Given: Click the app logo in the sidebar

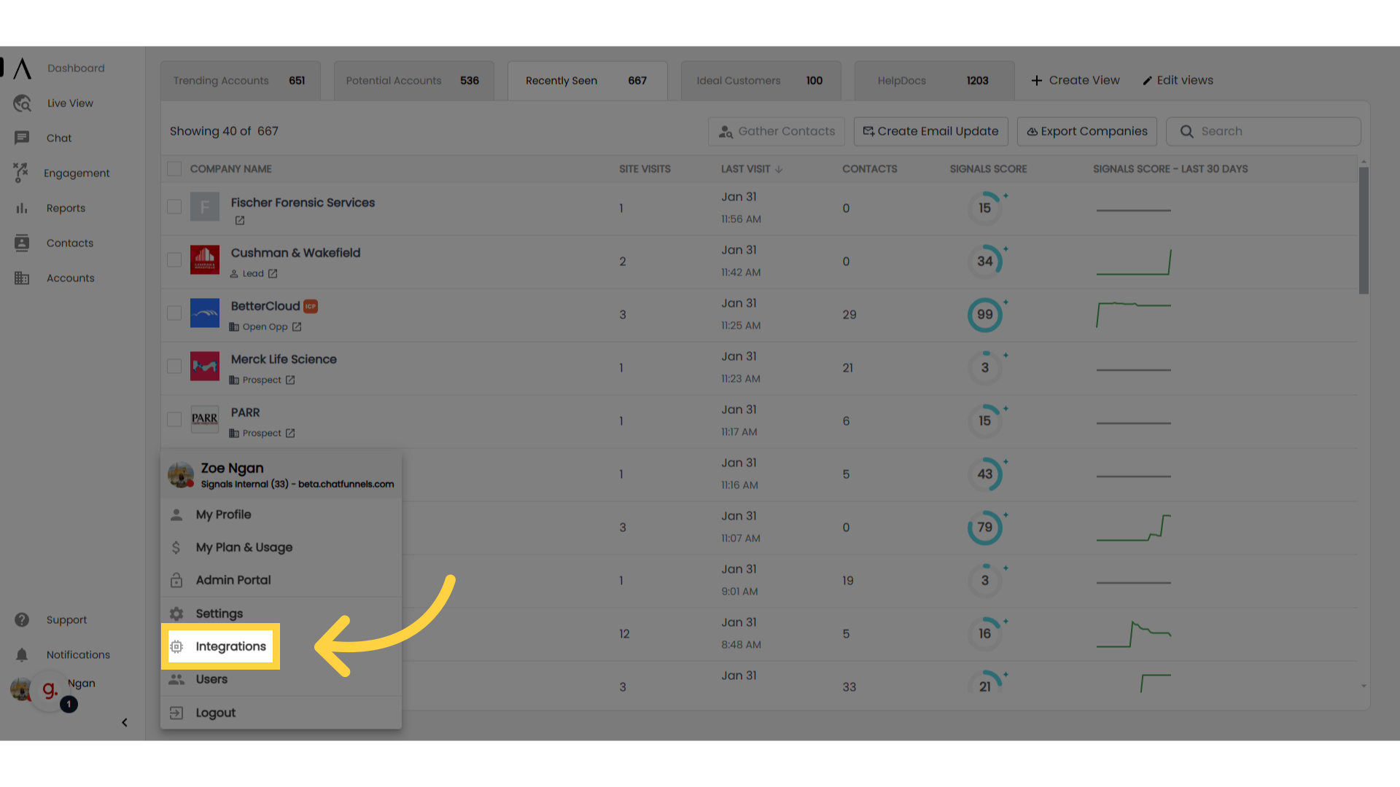Looking at the screenshot, I should point(22,68).
